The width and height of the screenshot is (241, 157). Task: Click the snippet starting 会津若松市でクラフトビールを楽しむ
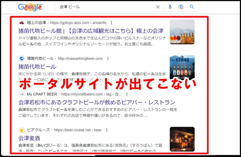98,113
